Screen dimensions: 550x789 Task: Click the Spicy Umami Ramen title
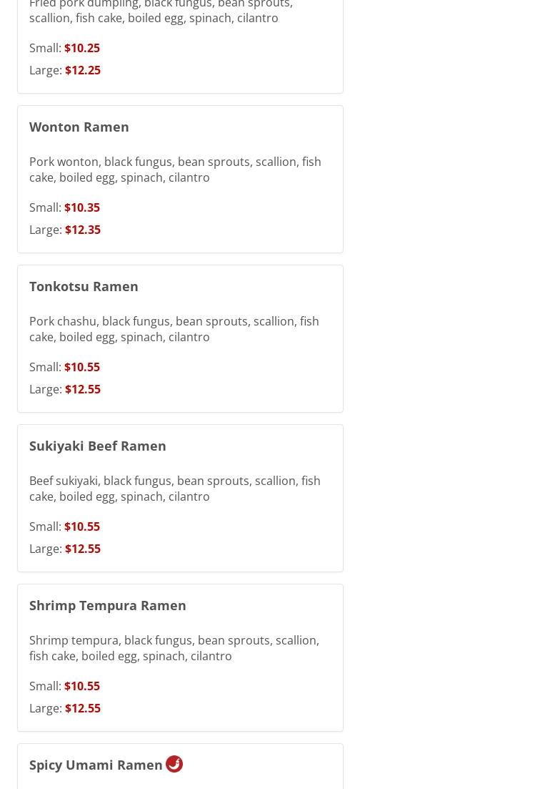click(96, 765)
